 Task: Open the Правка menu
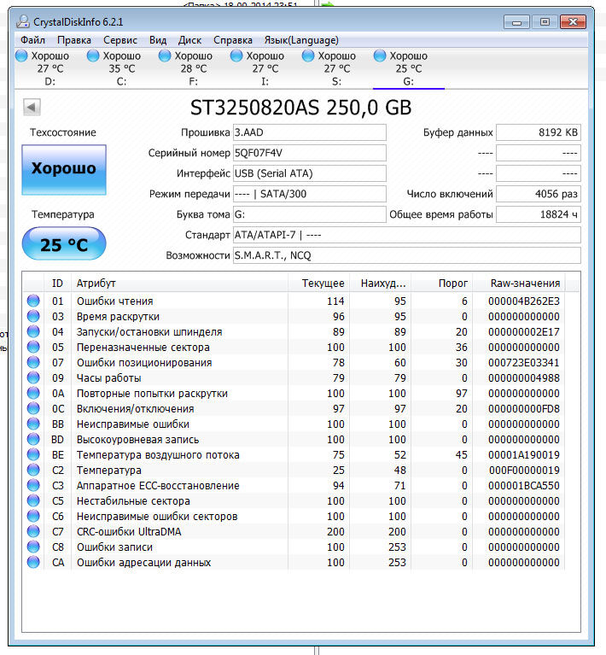(x=74, y=40)
